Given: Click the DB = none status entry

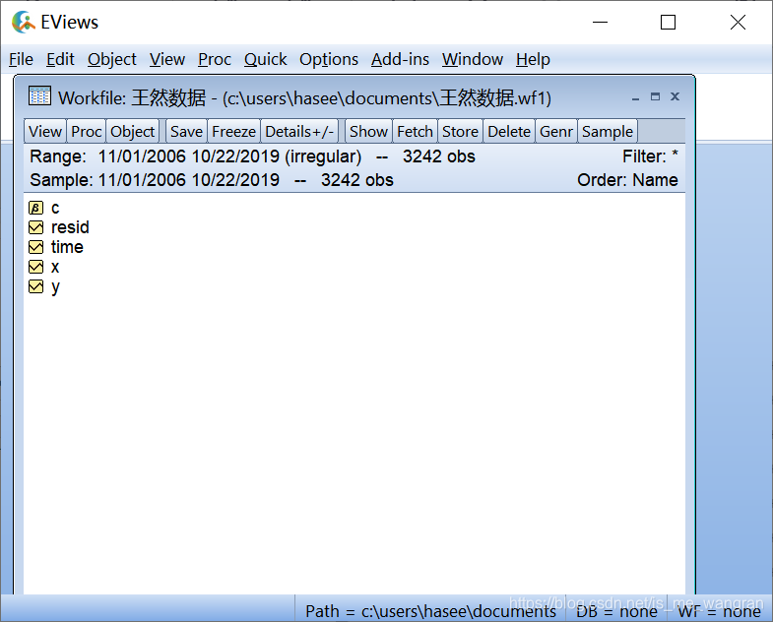Looking at the screenshot, I should 616,611.
